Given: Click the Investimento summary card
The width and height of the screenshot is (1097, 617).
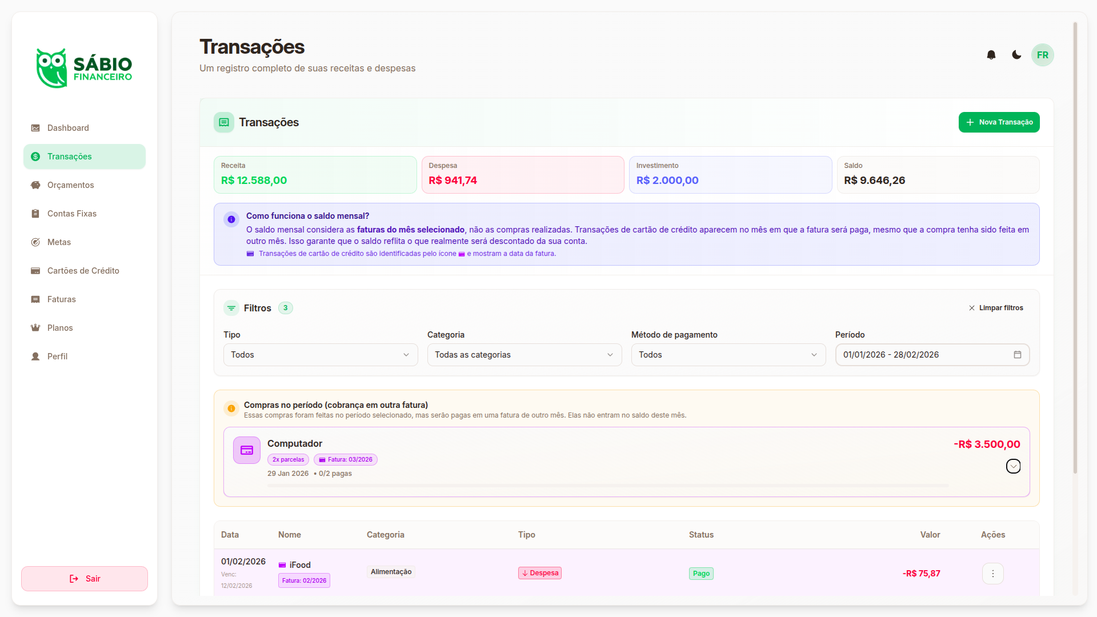Looking at the screenshot, I should coord(731,175).
